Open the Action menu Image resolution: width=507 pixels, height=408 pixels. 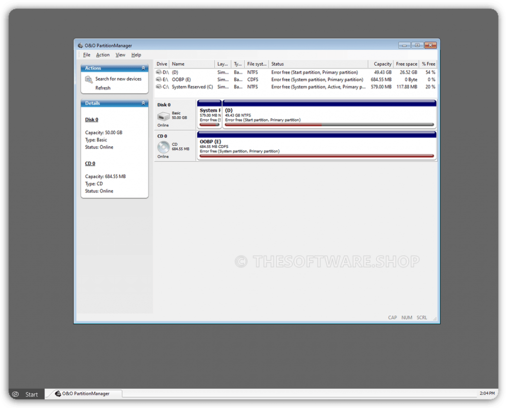click(103, 55)
